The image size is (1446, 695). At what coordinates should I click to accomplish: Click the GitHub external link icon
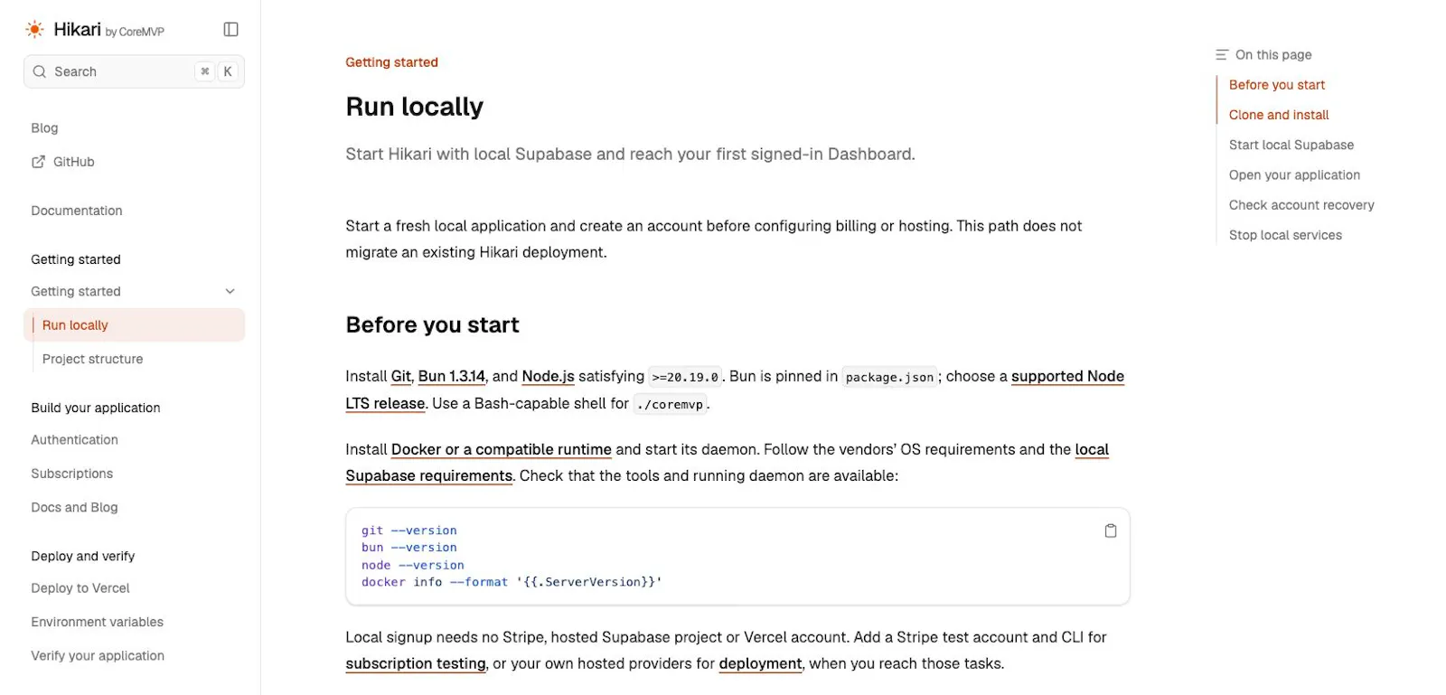[38, 162]
